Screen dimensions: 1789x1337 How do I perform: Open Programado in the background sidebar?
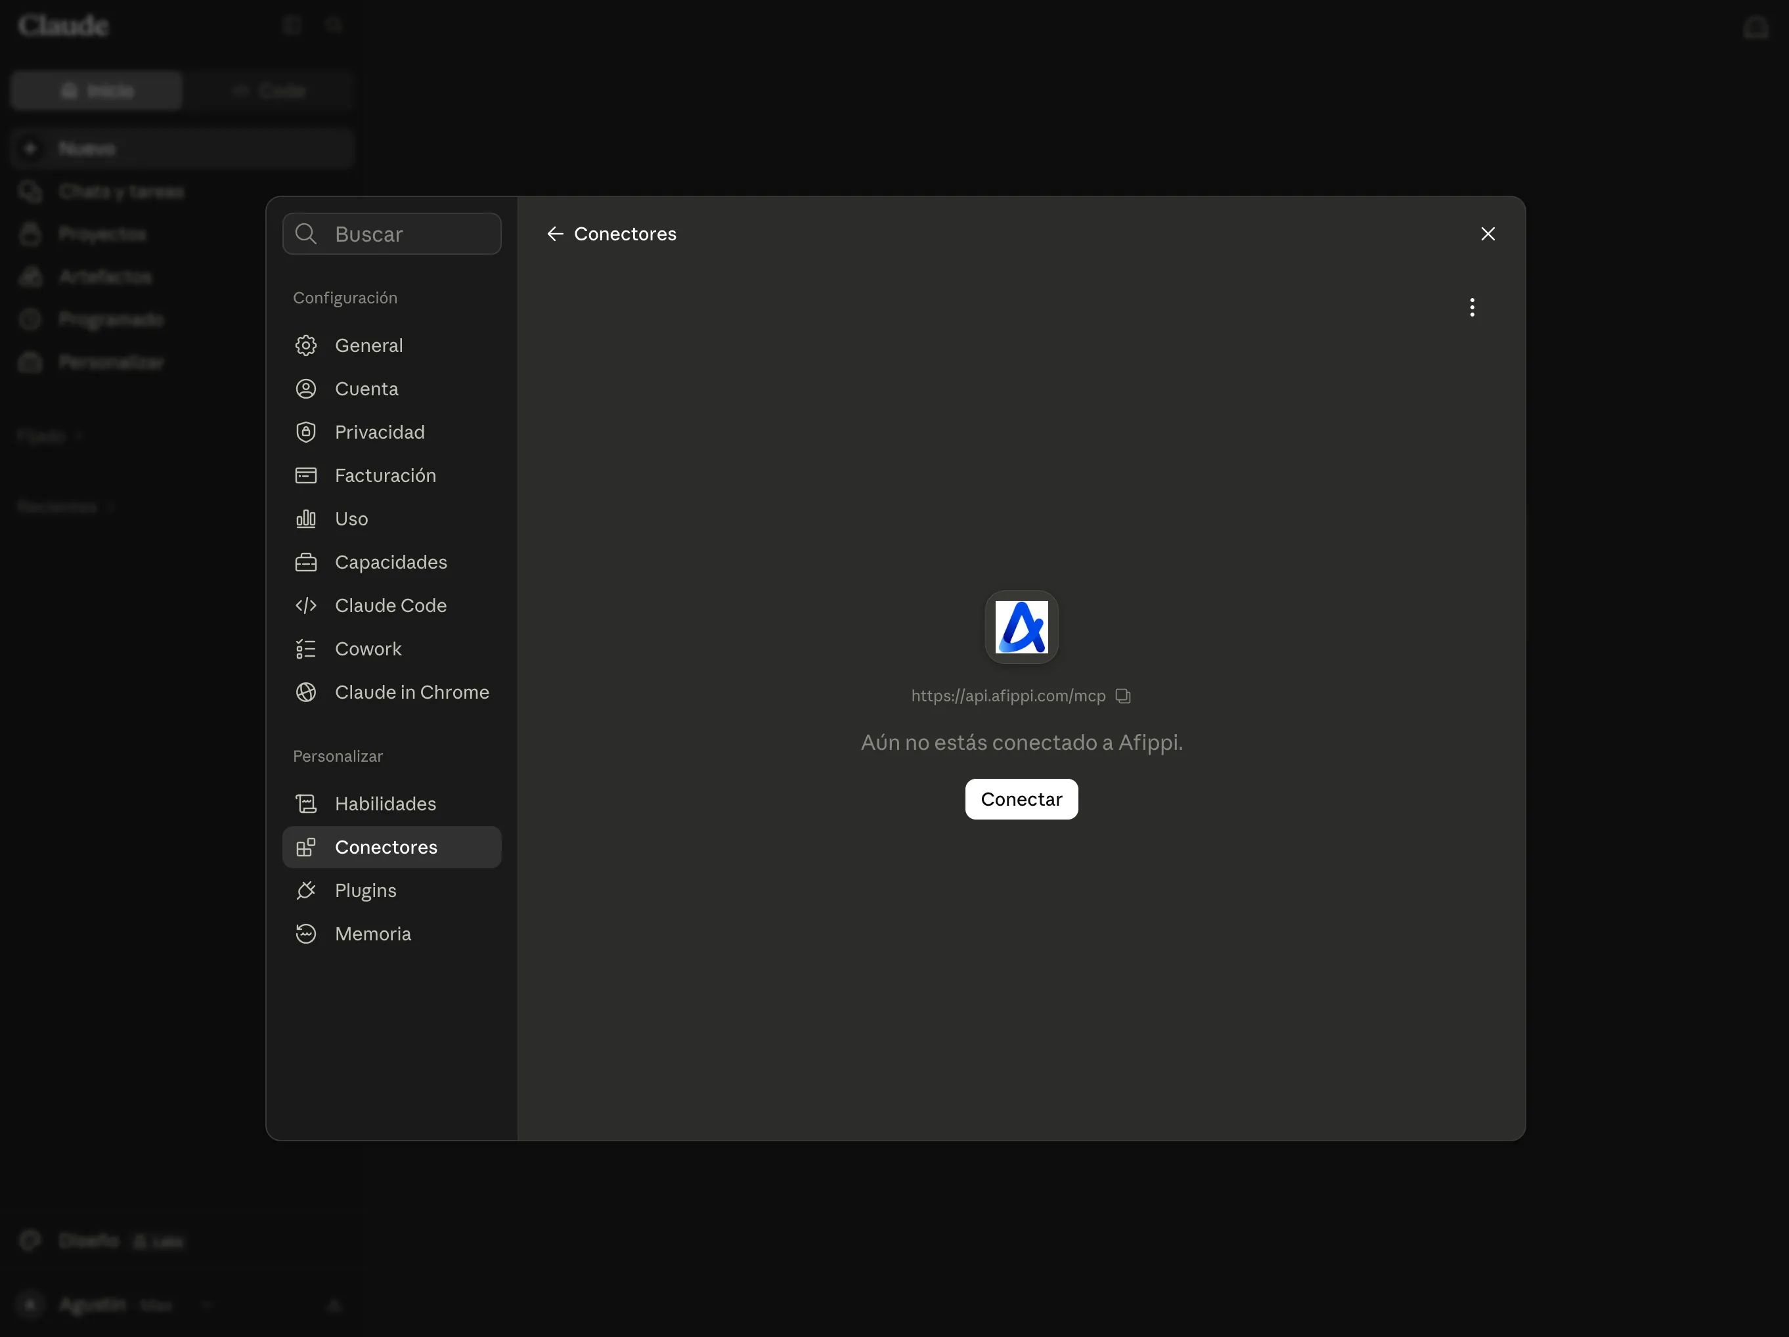pos(183,320)
